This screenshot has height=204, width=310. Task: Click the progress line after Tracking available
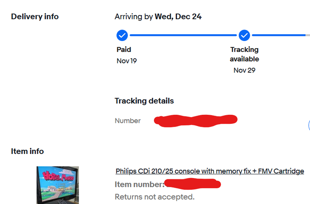tap(278, 35)
